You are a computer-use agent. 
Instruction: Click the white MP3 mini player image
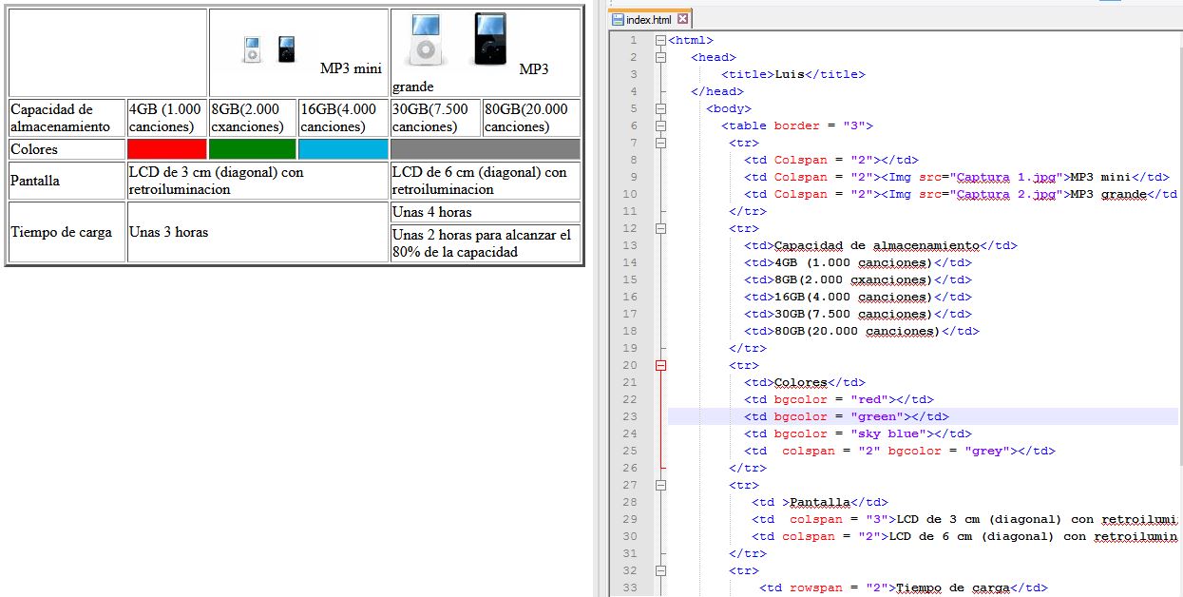(252, 50)
